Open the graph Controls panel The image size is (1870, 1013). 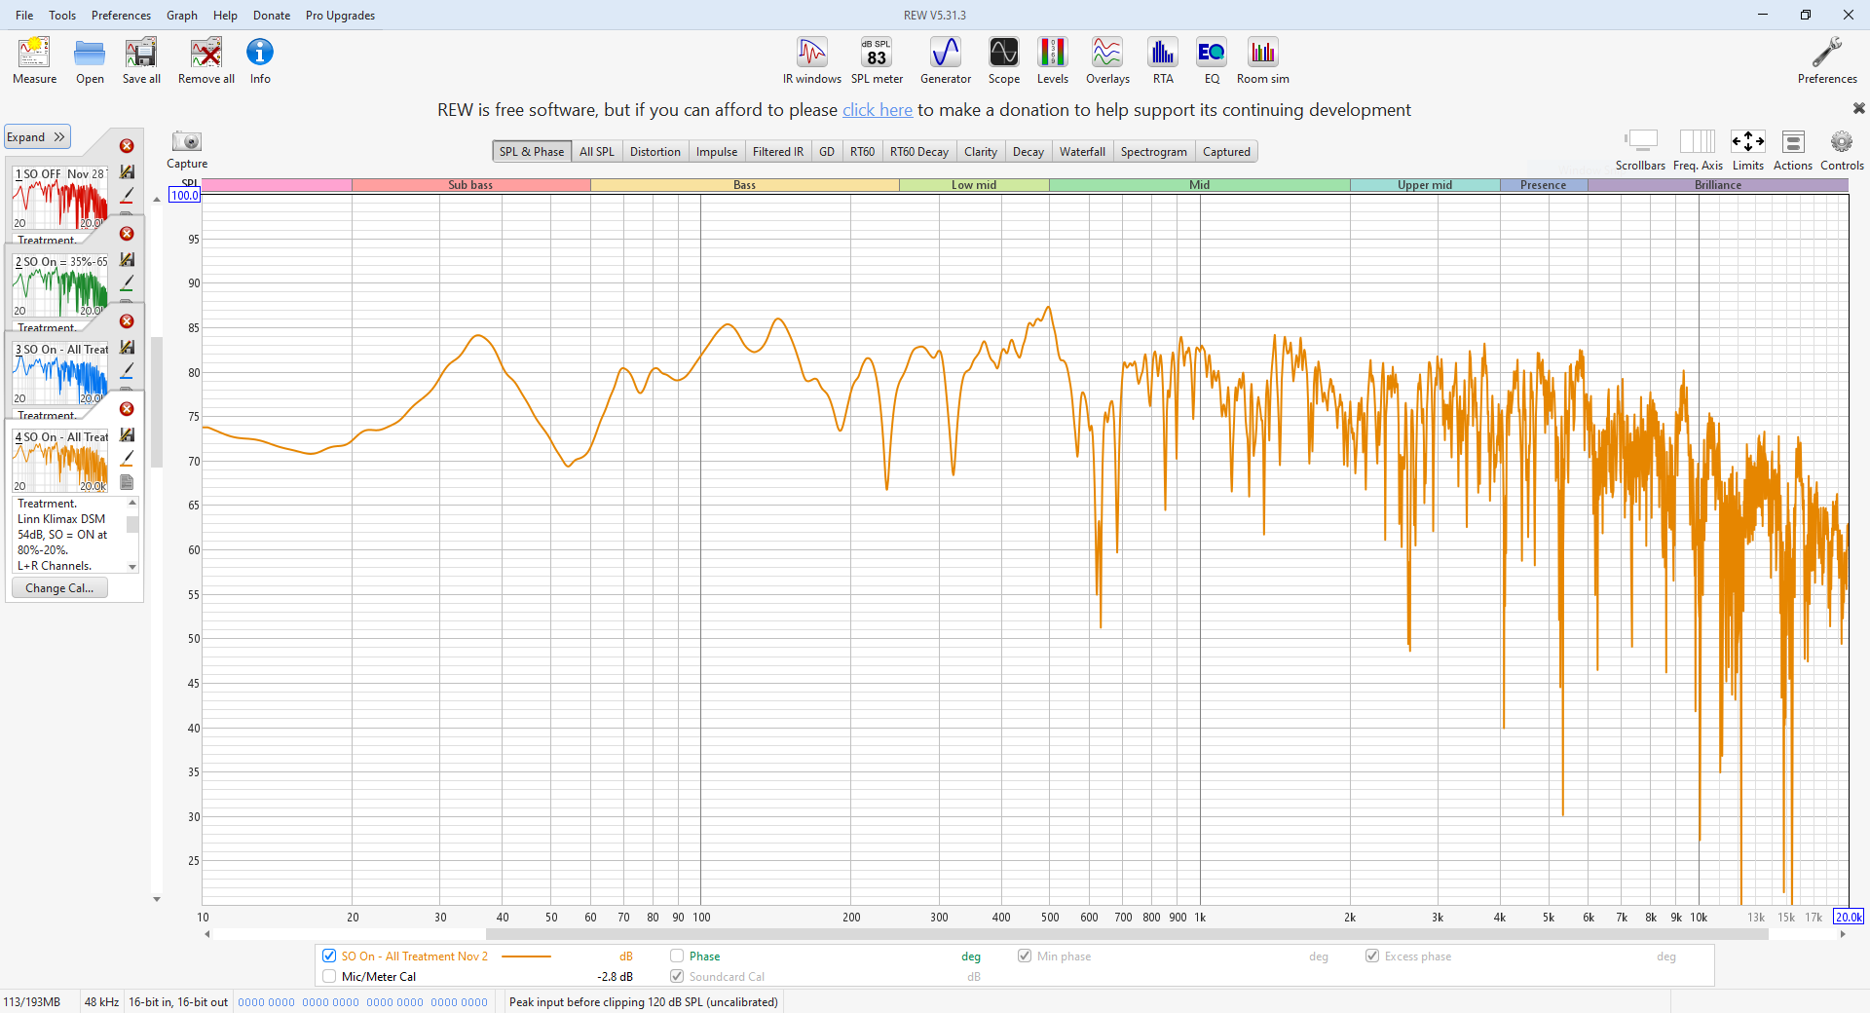point(1841,149)
